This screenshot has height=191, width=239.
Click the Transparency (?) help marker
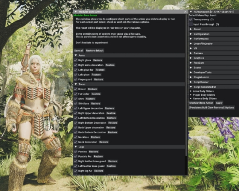[212, 20]
